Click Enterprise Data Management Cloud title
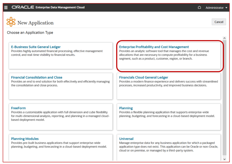232x164 pixels. coord(60,8)
